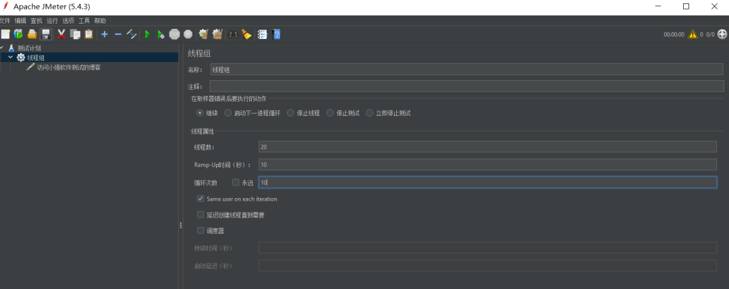Open a file with the folder icon

[32, 34]
